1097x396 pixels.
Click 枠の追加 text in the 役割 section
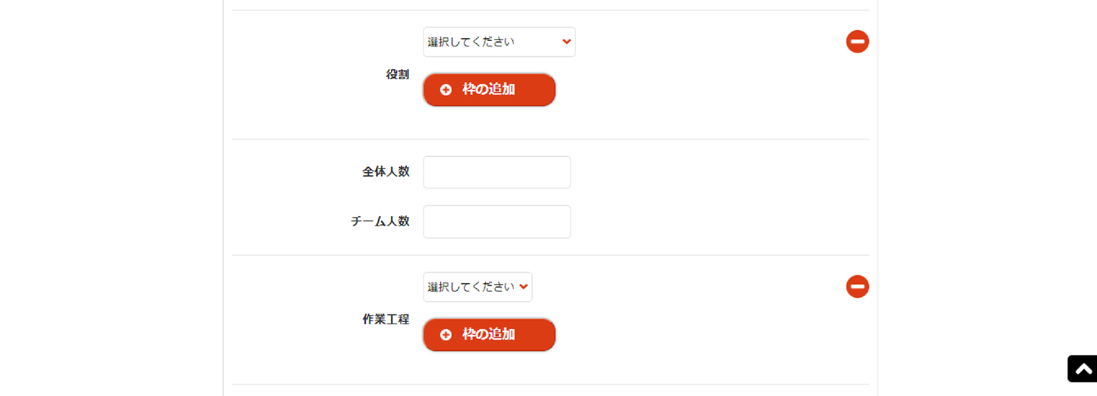tap(488, 90)
